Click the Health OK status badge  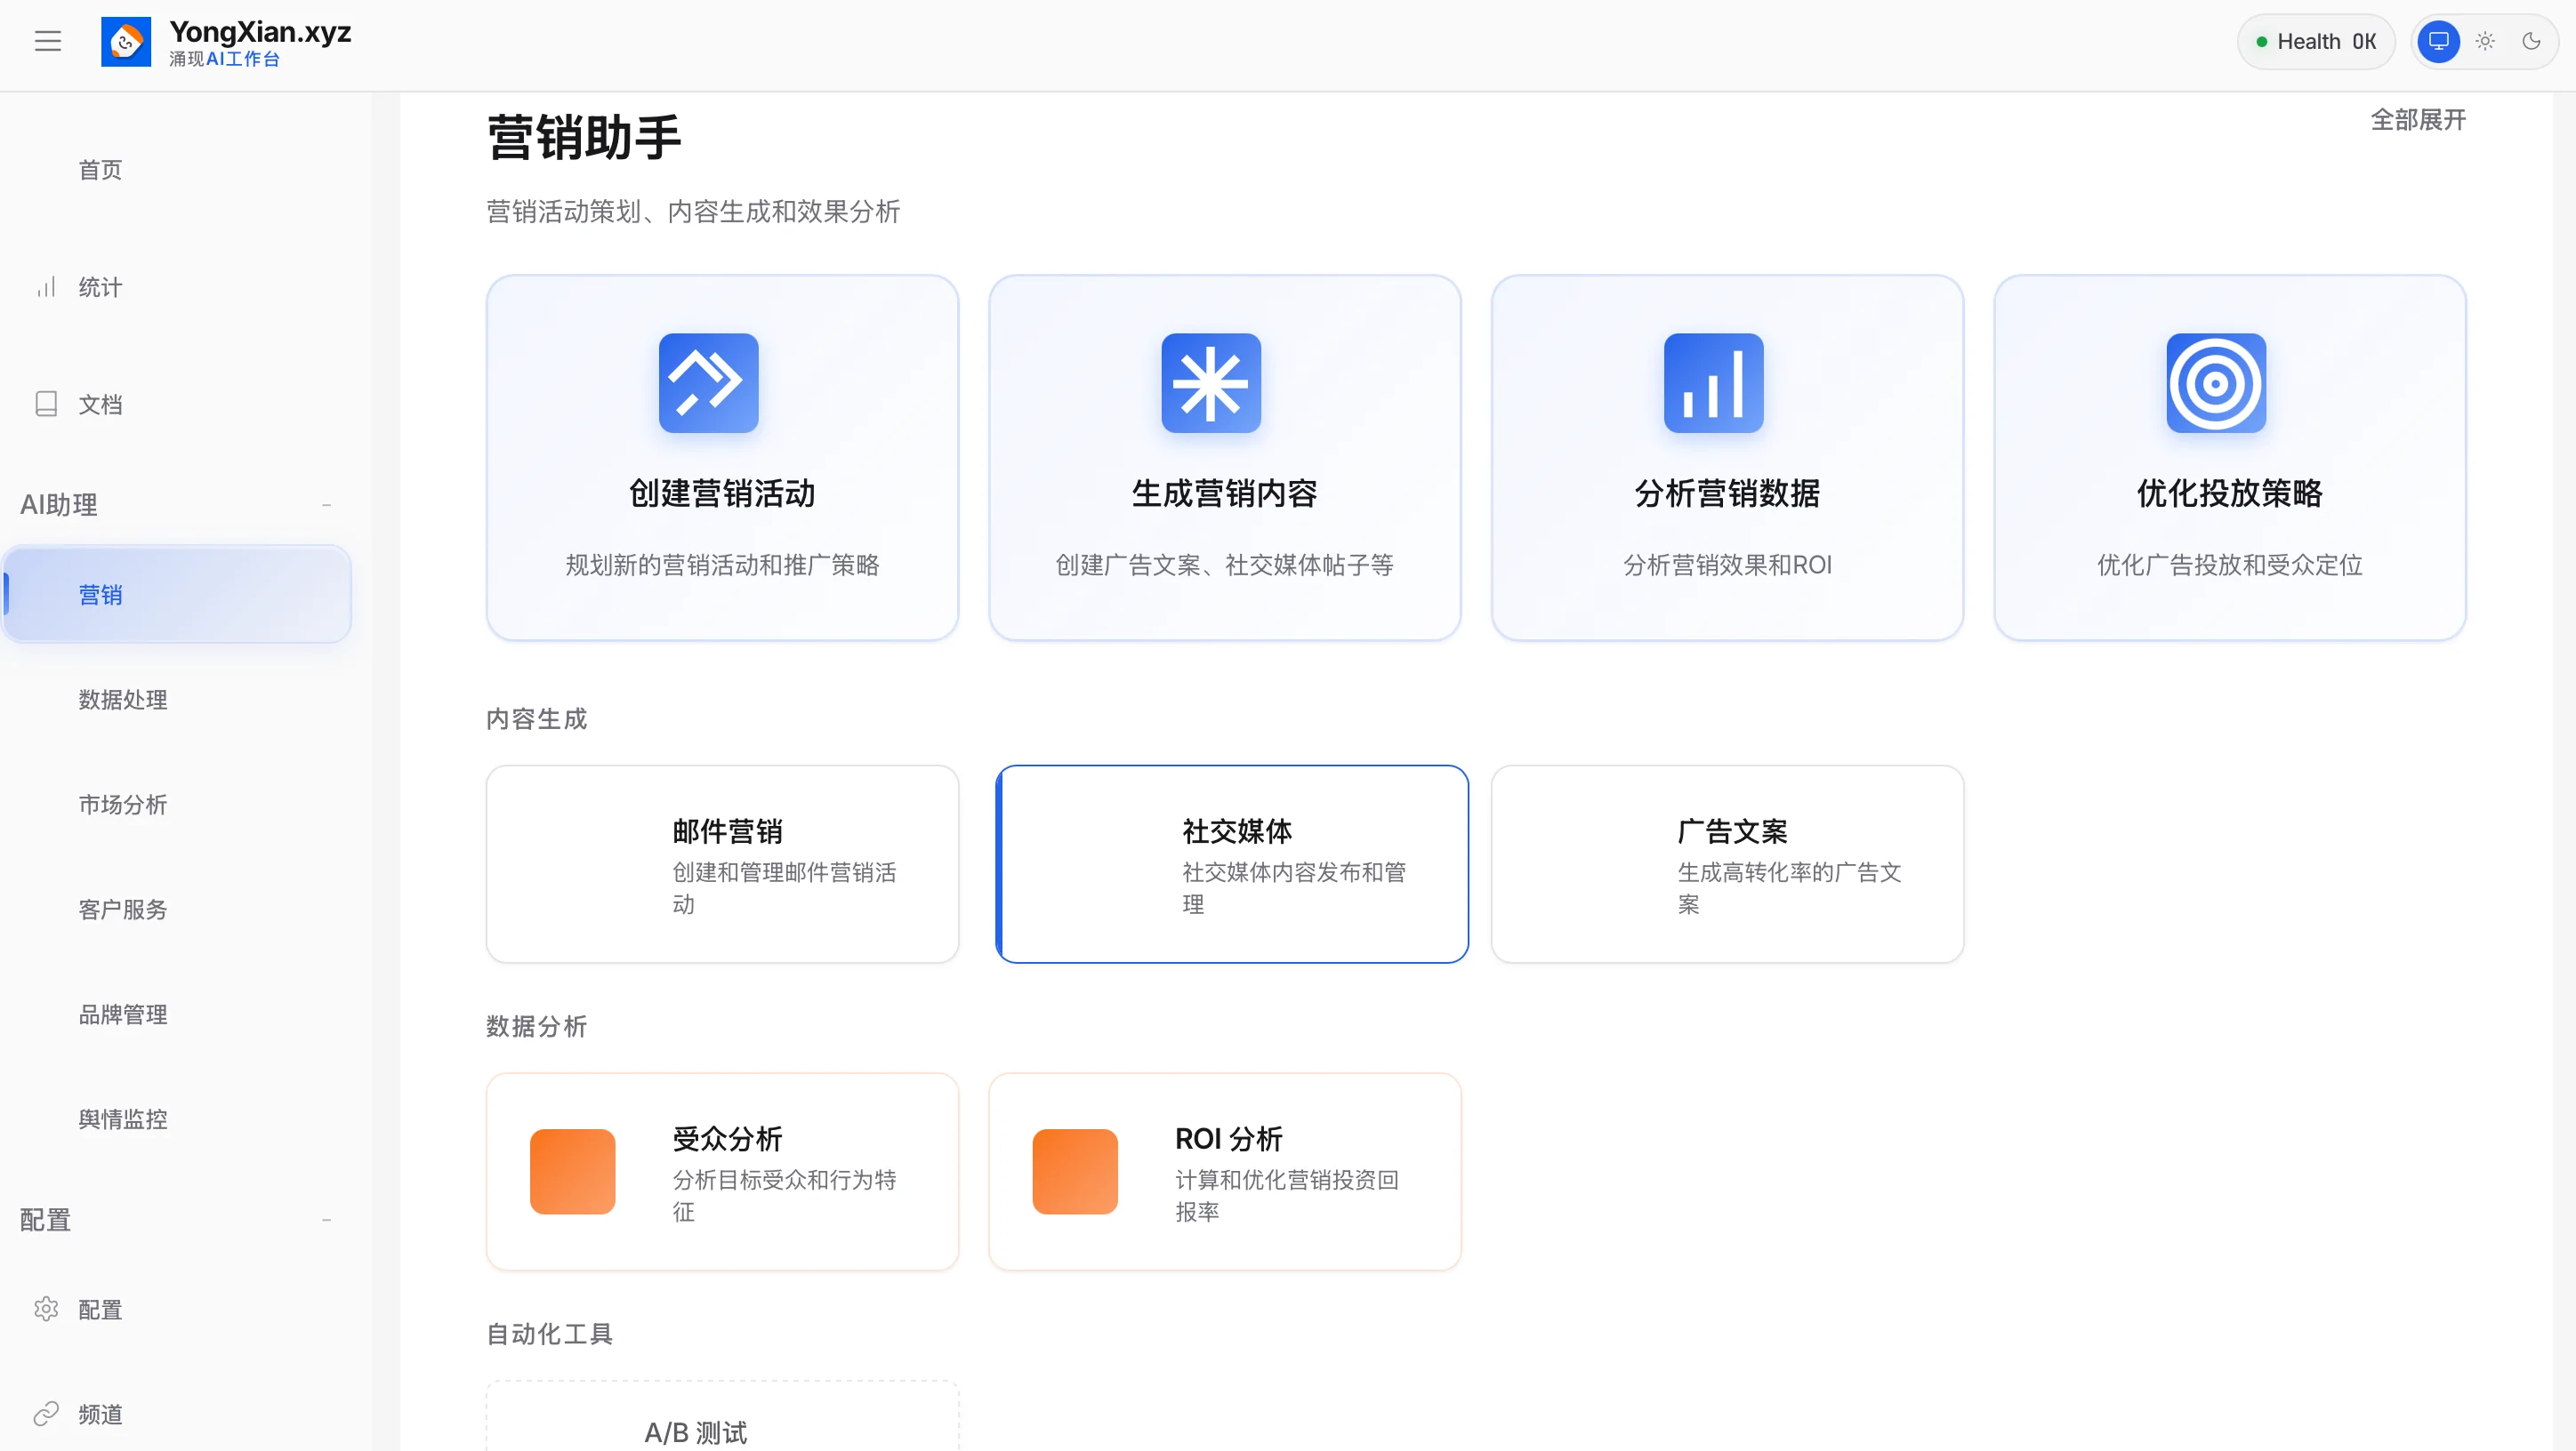tap(2315, 42)
